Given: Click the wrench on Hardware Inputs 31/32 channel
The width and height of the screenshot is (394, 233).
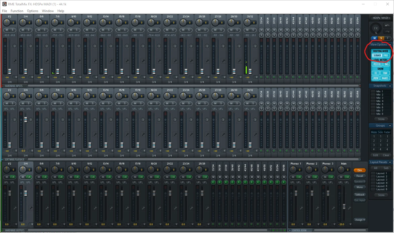Looking at the screenshot, I should pos(255,61).
